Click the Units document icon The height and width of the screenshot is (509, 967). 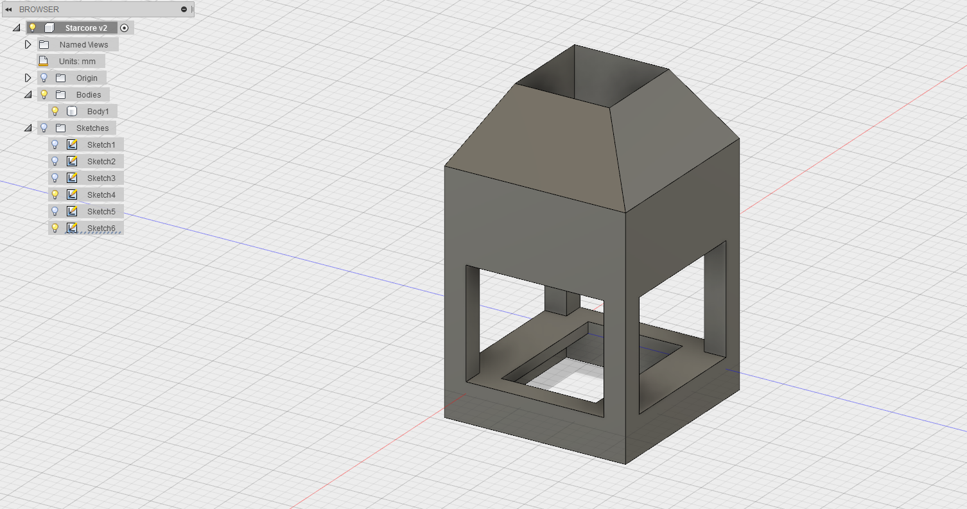point(44,61)
